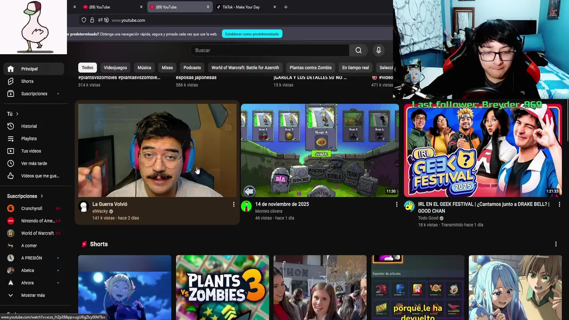Open La Guerra Volvió video title

tap(110, 204)
